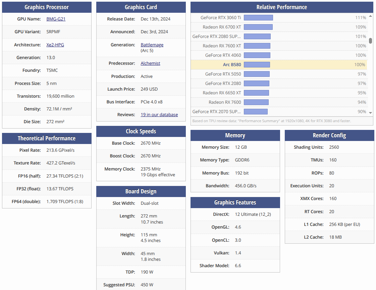Screen dimensions: 376x290
Task: Select the GeForce RTX 4060 row
Action: click(x=279, y=55)
